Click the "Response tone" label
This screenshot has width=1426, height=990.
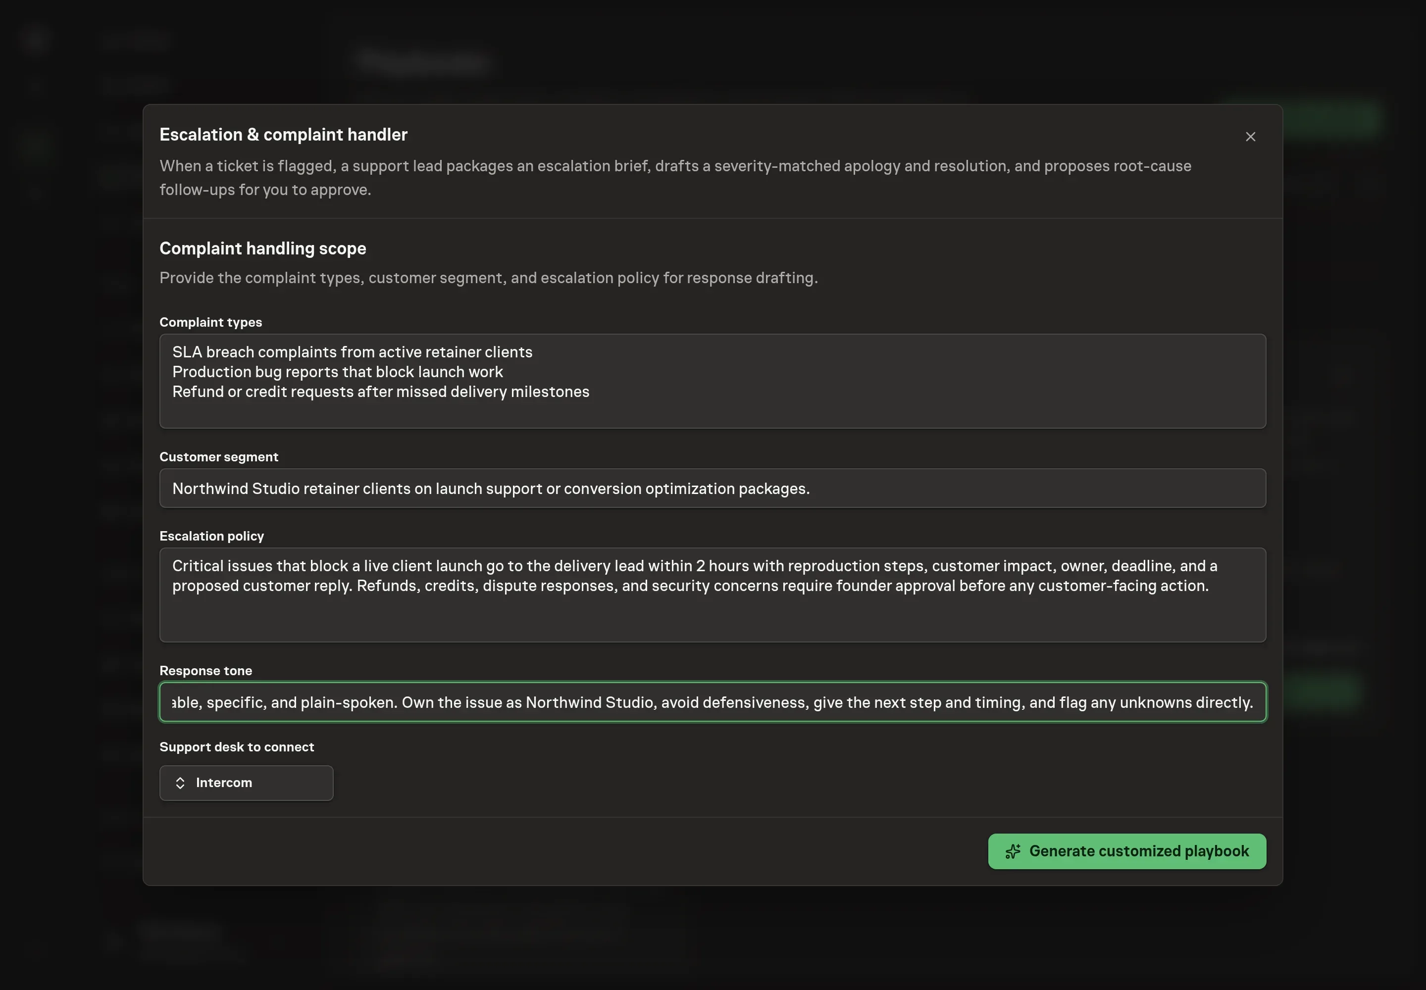[x=205, y=671]
